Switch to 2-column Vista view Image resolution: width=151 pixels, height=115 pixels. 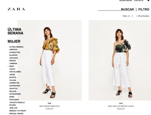point(129,16)
